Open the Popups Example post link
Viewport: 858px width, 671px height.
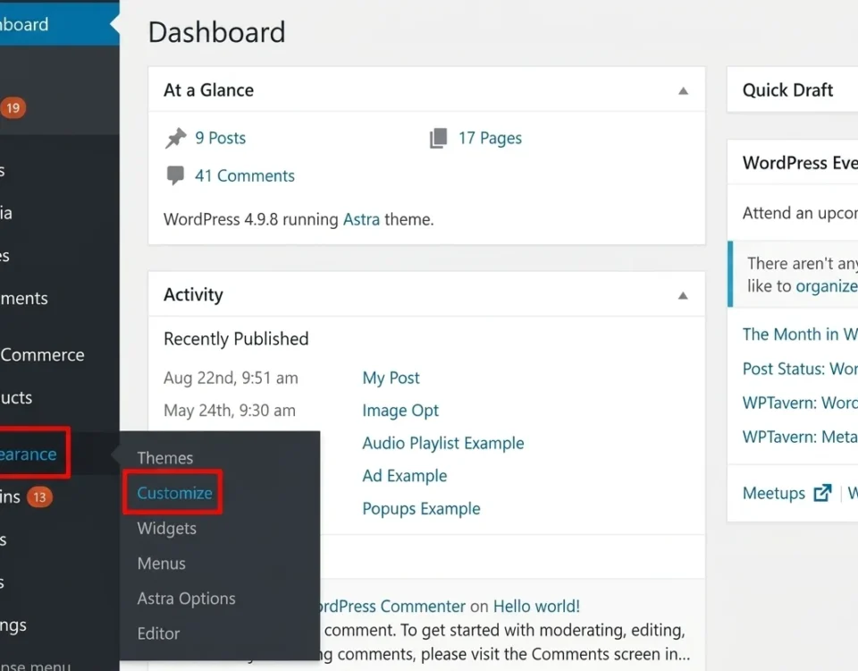pos(421,509)
